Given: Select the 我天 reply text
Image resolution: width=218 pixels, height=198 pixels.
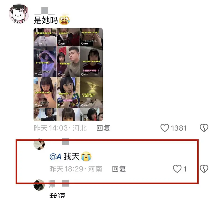Looking at the screenshot, I should [x=71, y=156].
